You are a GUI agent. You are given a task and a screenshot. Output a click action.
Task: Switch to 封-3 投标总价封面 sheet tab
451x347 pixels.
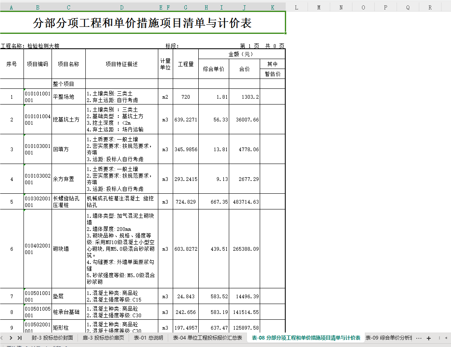coord(52,338)
